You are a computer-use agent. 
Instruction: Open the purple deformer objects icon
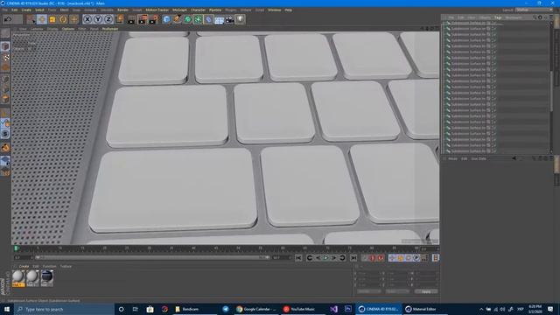[x=208, y=19]
